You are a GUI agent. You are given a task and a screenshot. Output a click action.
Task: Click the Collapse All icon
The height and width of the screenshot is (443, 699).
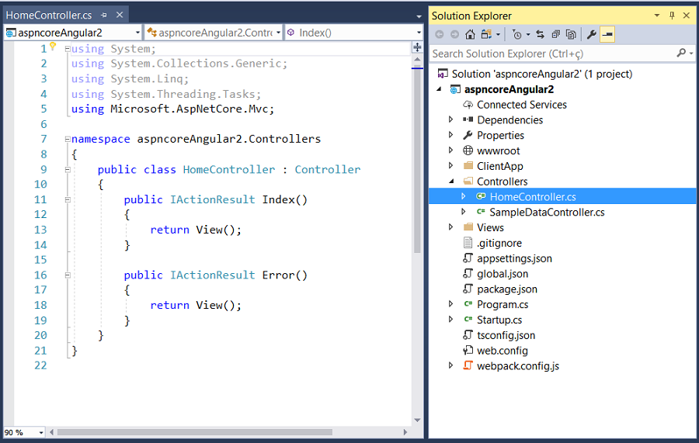tap(555, 34)
